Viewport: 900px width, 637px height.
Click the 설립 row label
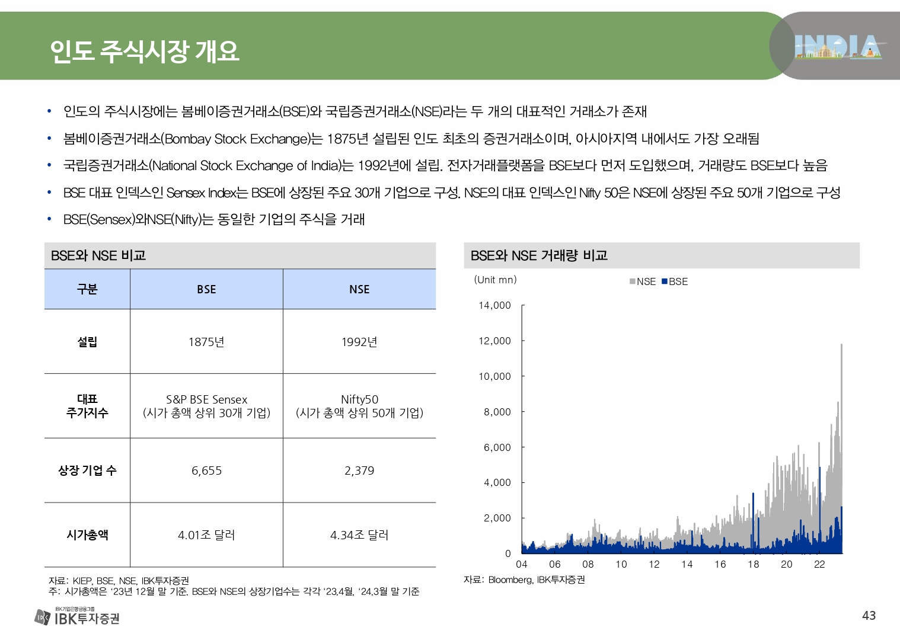point(87,342)
